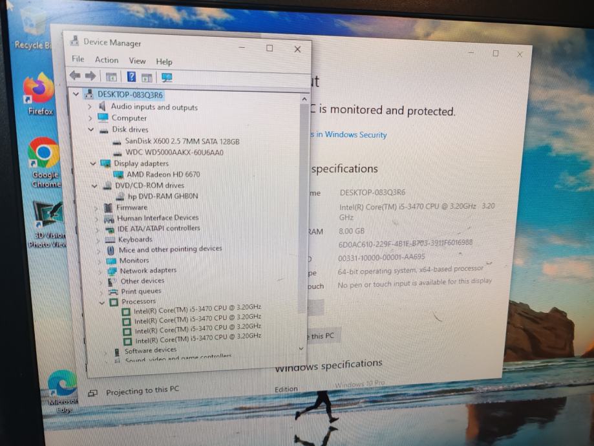
Task: Click the Show/Hide console tree toolbar icon
Action: click(x=111, y=77)
